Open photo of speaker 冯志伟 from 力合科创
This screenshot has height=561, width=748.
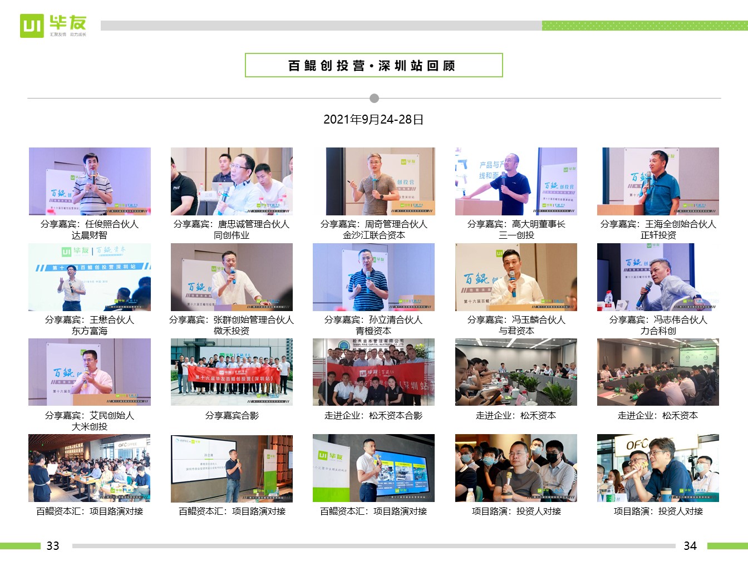pos(658,277)
